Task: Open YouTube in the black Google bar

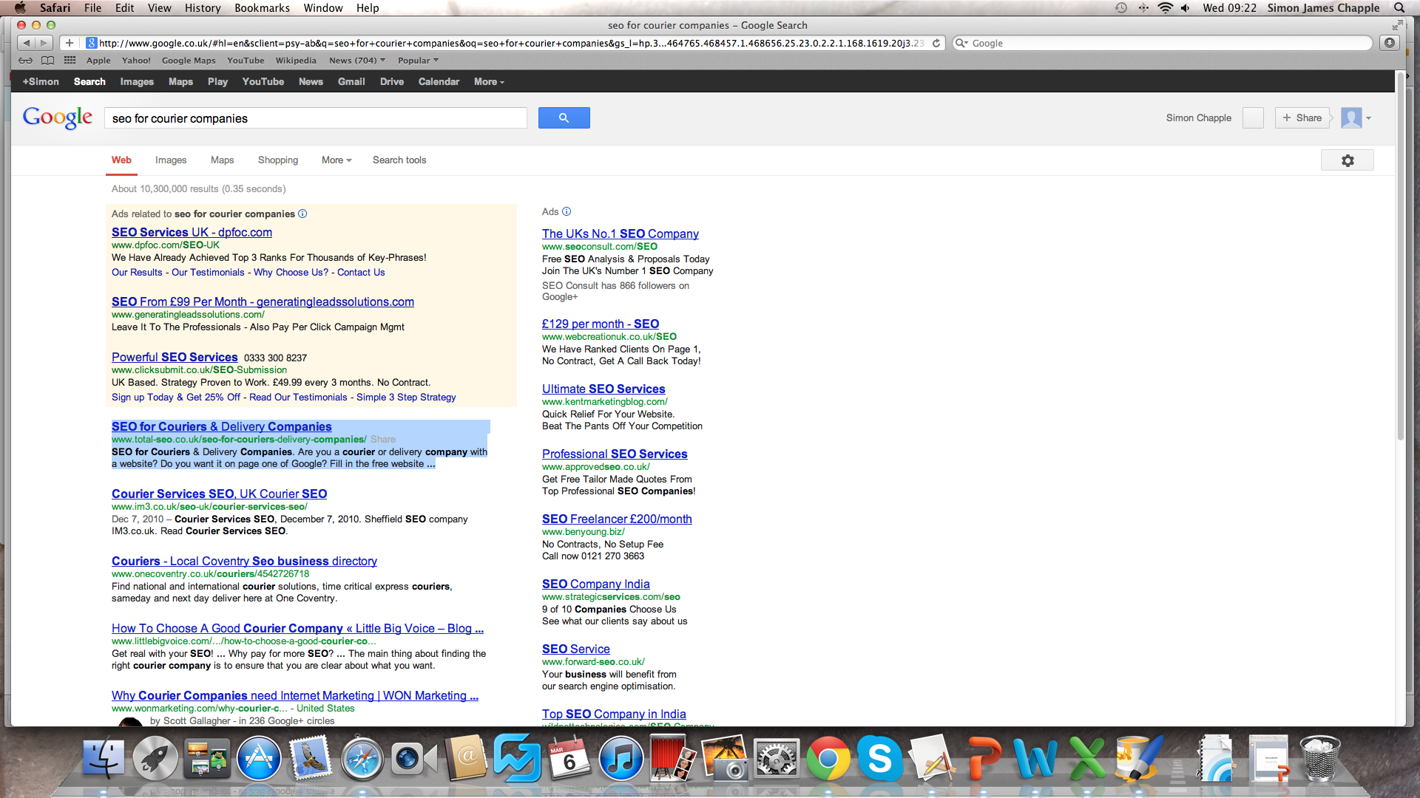Action: point(263,82)
